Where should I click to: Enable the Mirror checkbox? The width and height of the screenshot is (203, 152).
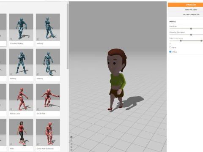pyautogui.click(x=170, y=47)
